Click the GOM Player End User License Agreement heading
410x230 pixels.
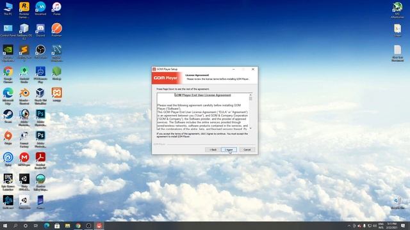coord(202,95)
